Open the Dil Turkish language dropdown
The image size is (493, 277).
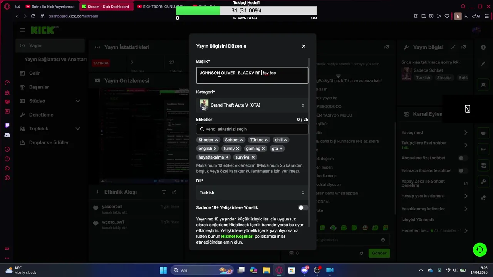(252, 192)
